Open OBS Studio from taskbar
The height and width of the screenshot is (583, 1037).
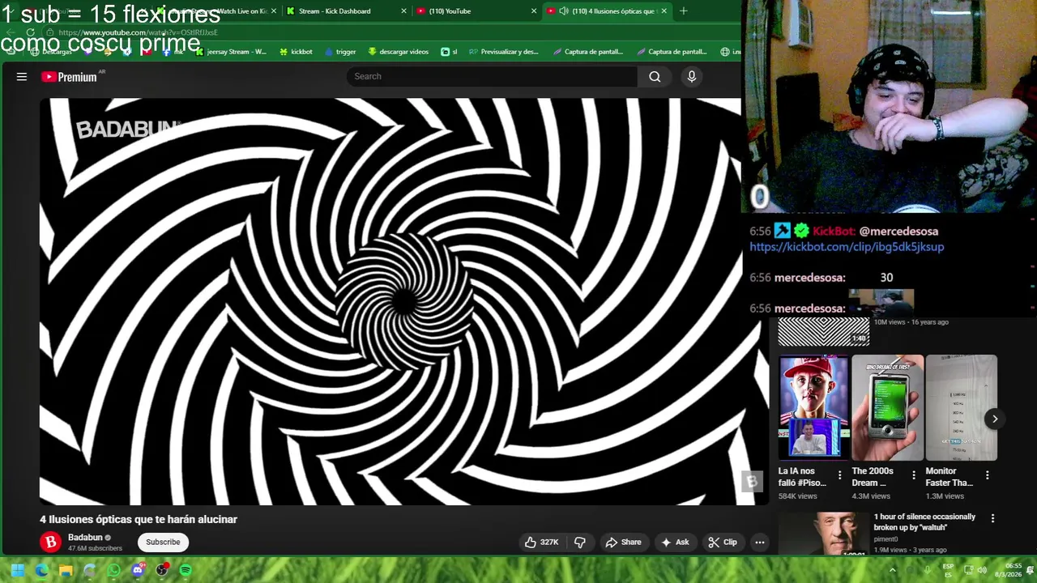[162, 570]
